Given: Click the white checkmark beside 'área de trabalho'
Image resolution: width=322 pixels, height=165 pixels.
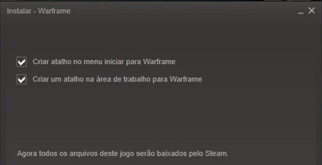Looking at the screenshot, I should (21, 79).
